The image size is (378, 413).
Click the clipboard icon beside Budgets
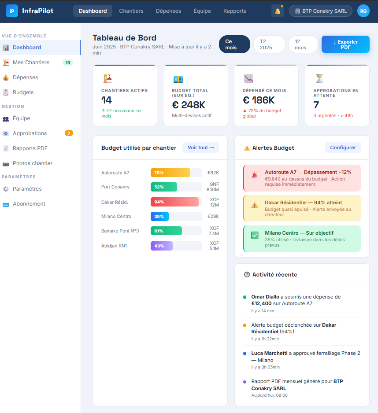(x=6, y=92)
